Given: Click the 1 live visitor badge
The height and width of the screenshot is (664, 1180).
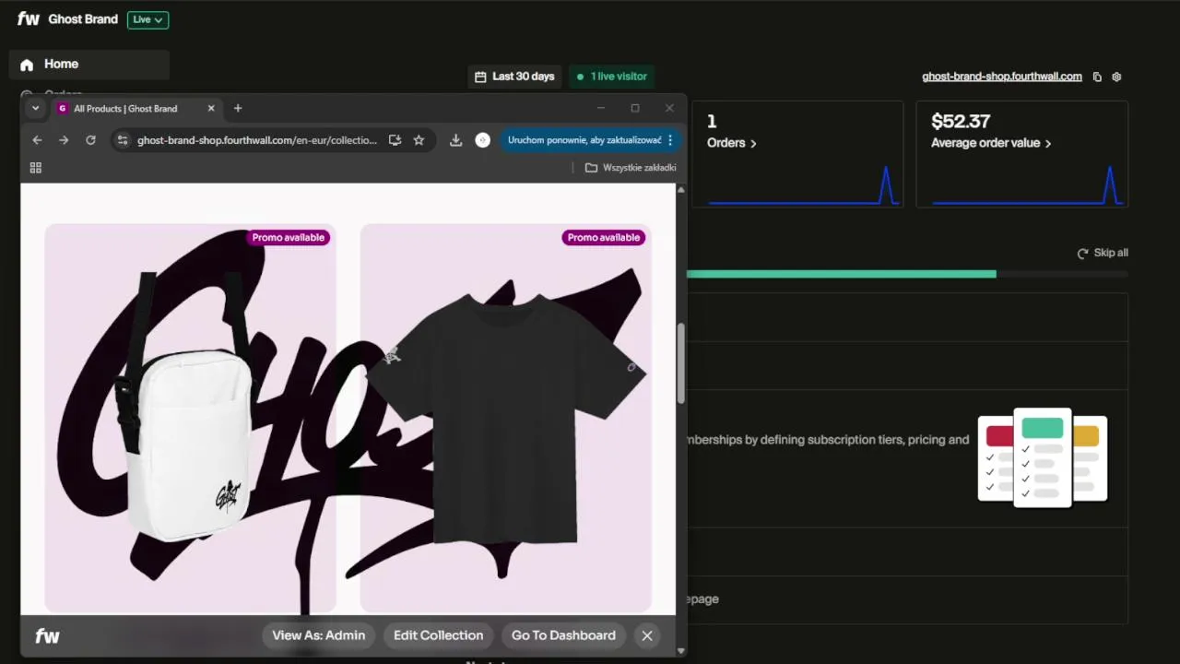Looking at the screenshot, I should coord(611,77).
